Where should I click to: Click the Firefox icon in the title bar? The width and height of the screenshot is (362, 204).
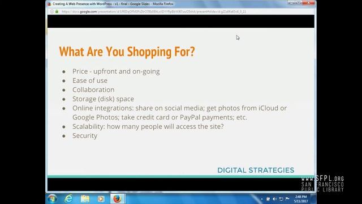click(x=49, y=4)
